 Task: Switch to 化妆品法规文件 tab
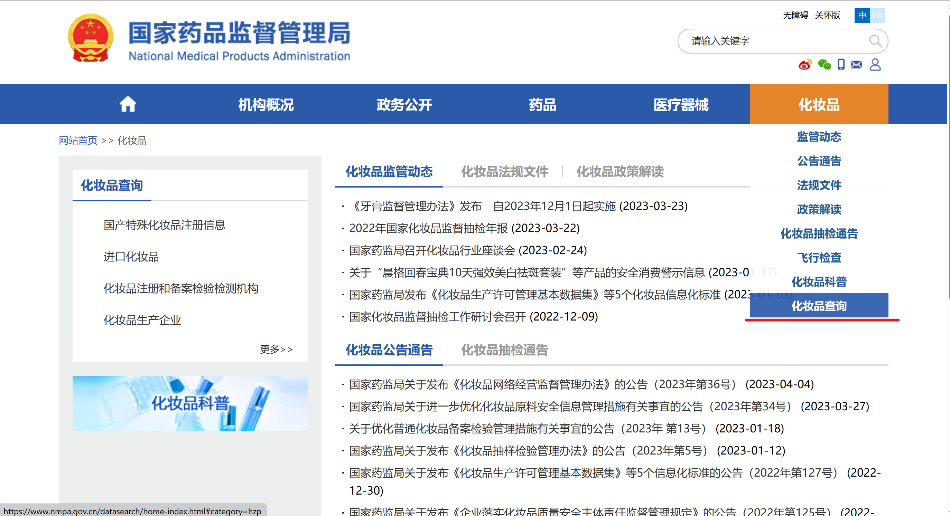504,172
